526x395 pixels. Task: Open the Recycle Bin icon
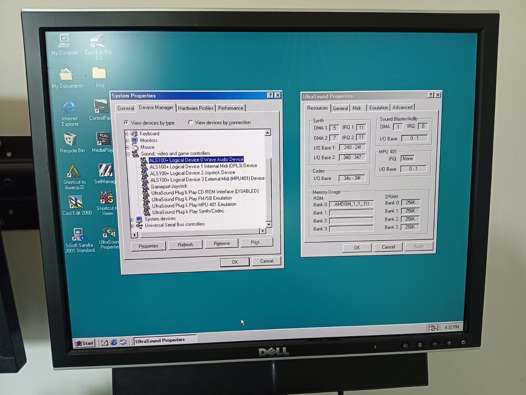[x=70, y=140]
